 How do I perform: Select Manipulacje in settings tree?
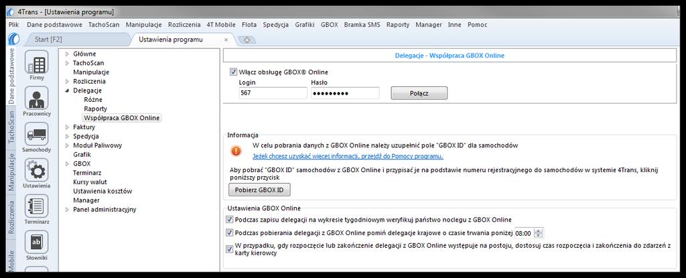pyautogui.click(x=91, y=72)
